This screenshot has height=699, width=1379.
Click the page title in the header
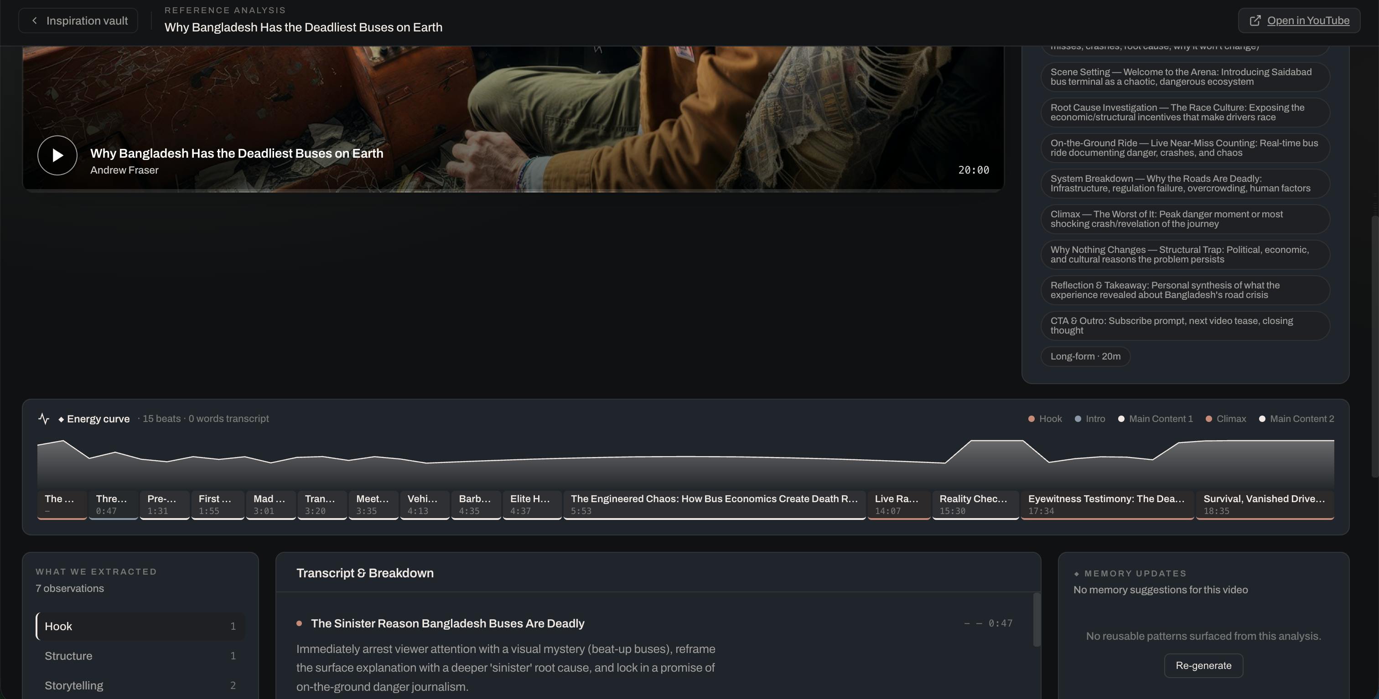click(304, 27)
